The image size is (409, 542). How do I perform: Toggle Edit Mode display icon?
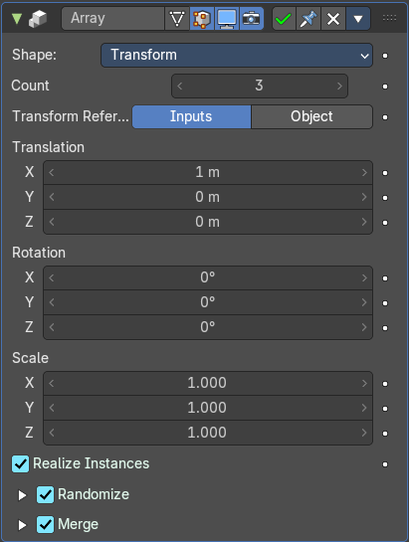202,18
